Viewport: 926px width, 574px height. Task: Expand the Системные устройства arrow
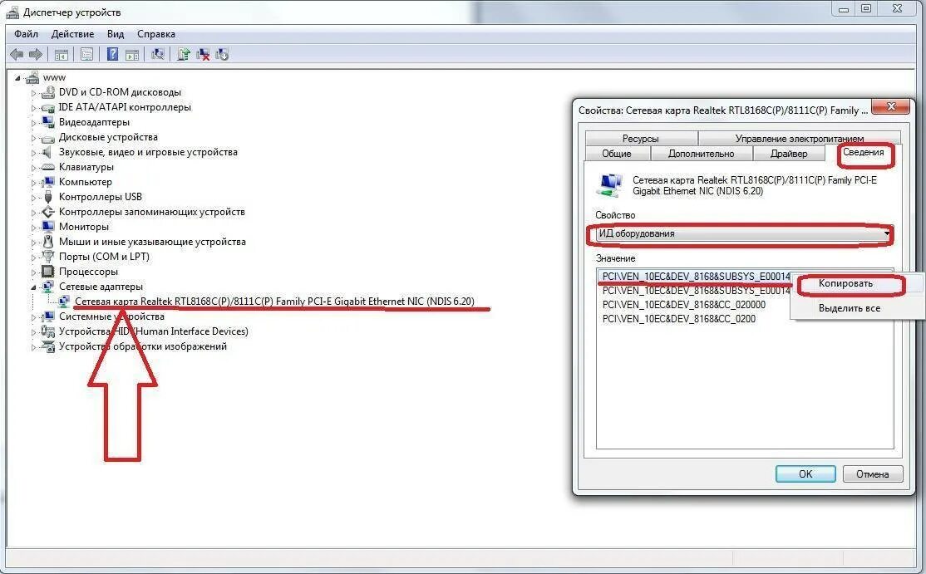click(x=33, y=317)
